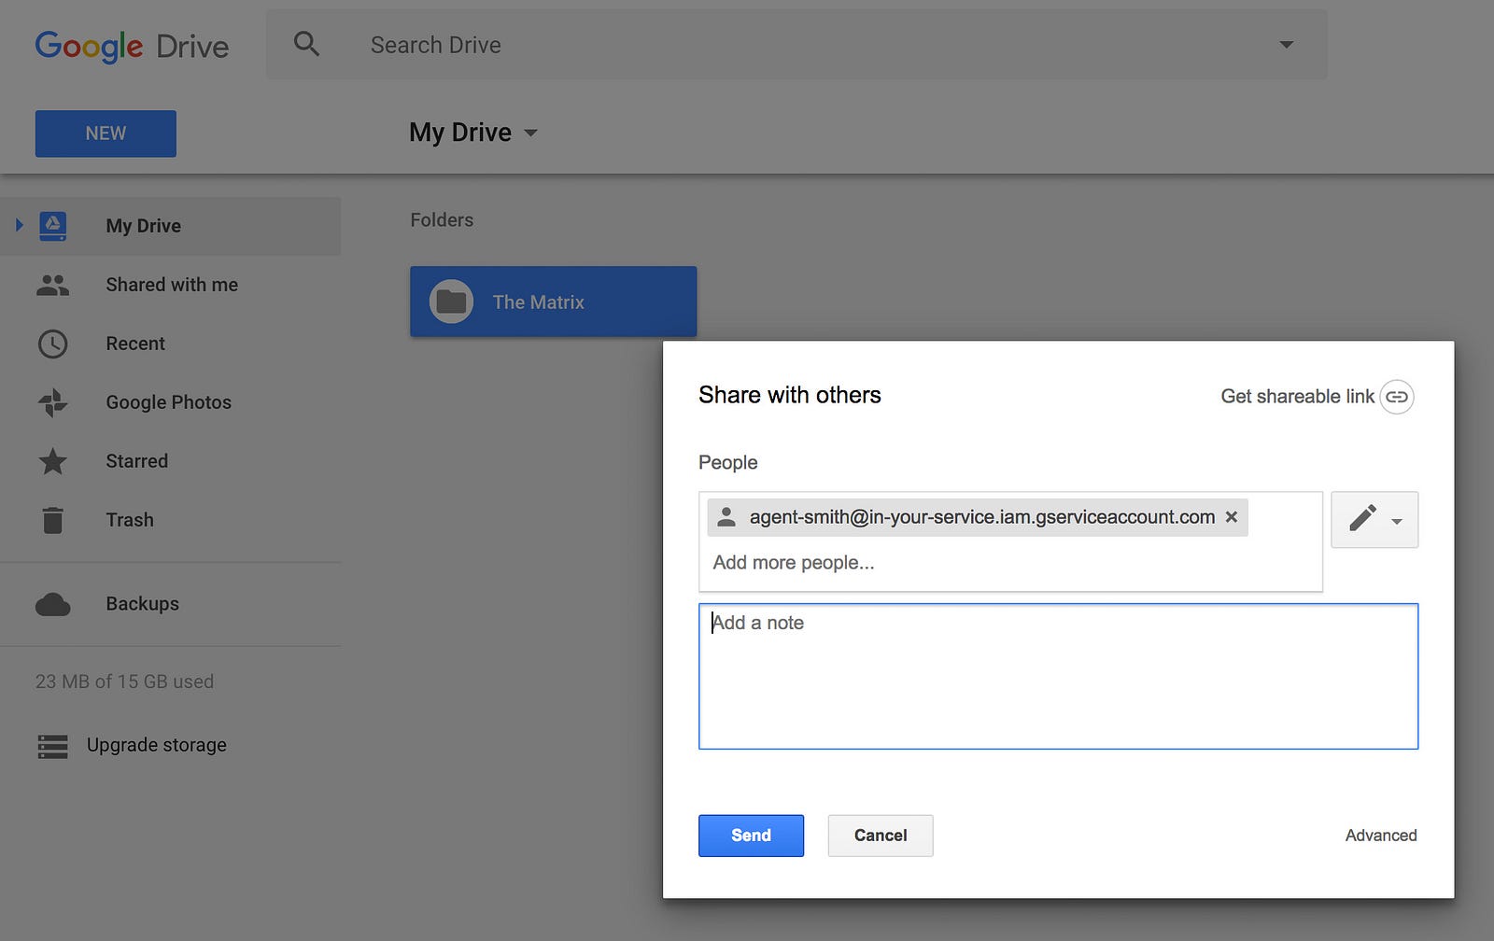Click the Starred star icon
Image resolution: width=1494 pixels, height=941 pixels.
53,461
